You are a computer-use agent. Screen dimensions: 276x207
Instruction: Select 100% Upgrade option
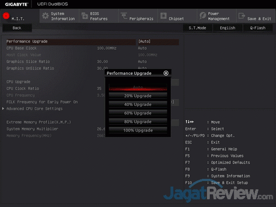coord(138,130)
